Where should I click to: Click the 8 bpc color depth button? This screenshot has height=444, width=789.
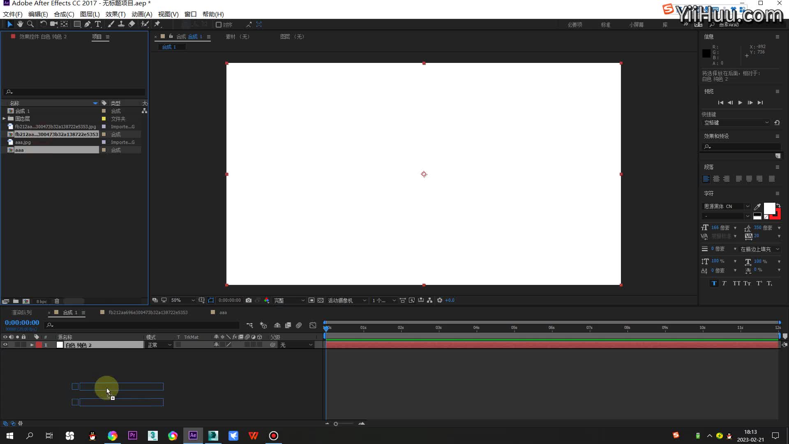click(x=42, y=301)
